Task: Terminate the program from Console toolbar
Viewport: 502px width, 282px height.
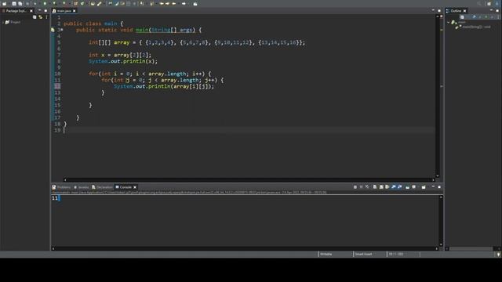Action: click(355, 187)
